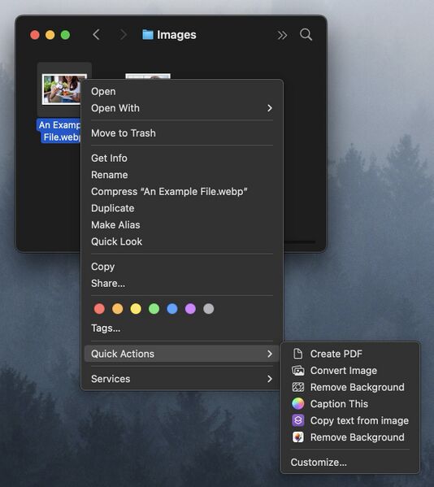Click the toolbar overflow double-chevron icon
Screen dimensions: 434x487
282,35
